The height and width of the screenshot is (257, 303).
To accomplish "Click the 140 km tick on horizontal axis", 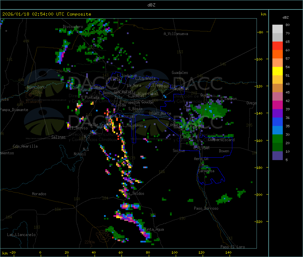I will tap(228, 253).
